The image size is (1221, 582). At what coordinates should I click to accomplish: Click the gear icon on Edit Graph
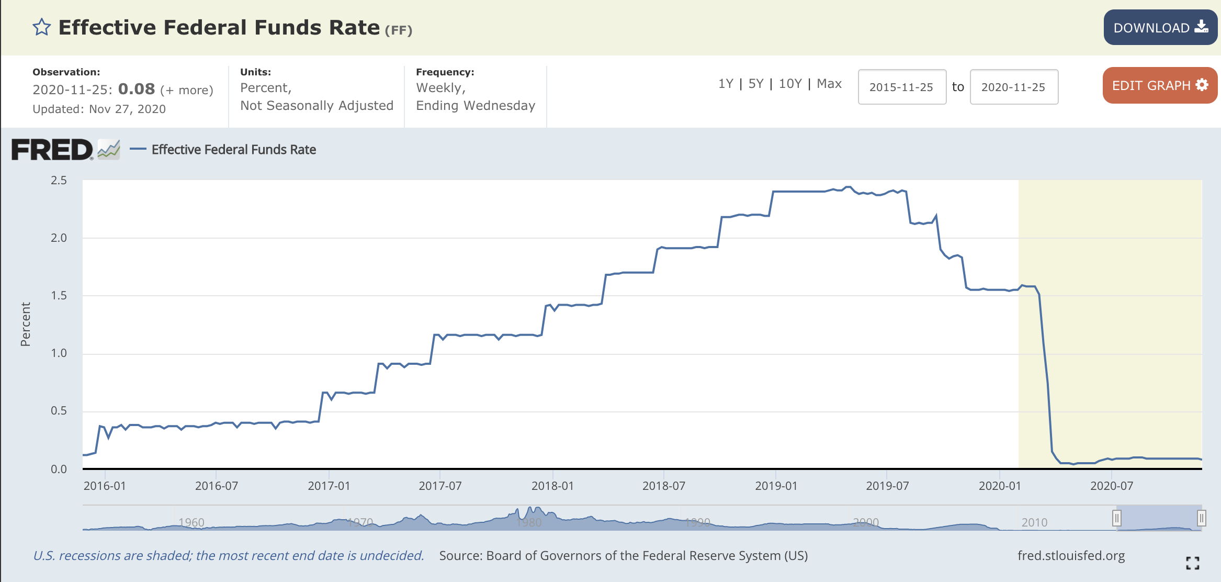[1202, 85]
